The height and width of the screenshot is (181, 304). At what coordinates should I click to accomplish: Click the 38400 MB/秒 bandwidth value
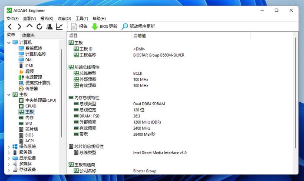click(144, 134)
